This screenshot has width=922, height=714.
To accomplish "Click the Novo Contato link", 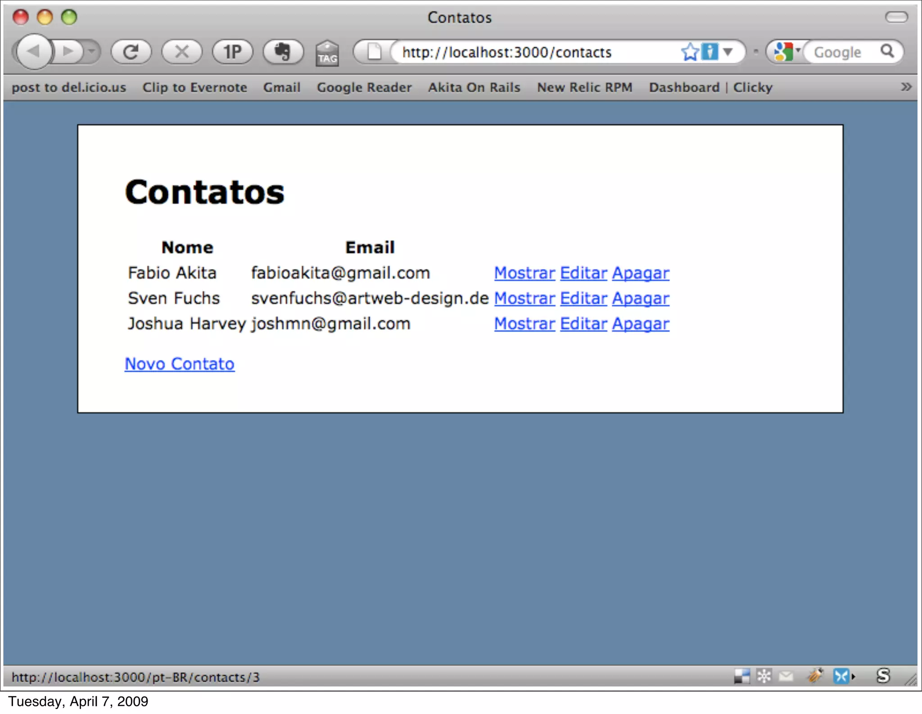I will click(179, 364).
